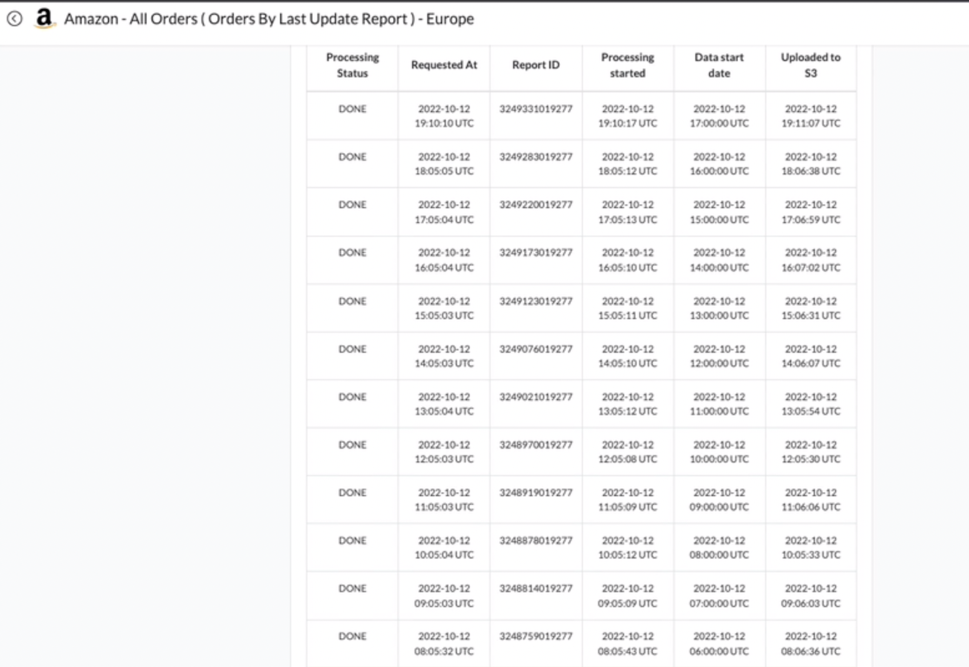Screen dimensions: 969x667
Task: Select Report ID 3249021019277
Action: tap(536, 396)
